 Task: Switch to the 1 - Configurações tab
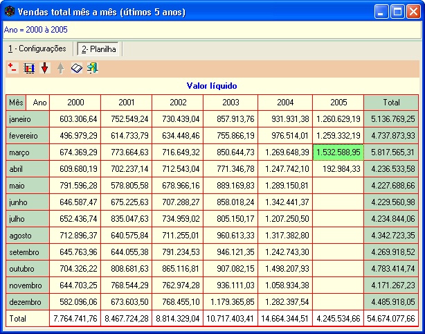pyautogui.click(x=37, y=49)
